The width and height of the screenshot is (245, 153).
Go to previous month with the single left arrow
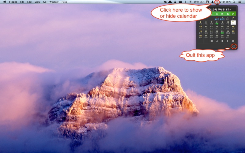click(217, 41)
